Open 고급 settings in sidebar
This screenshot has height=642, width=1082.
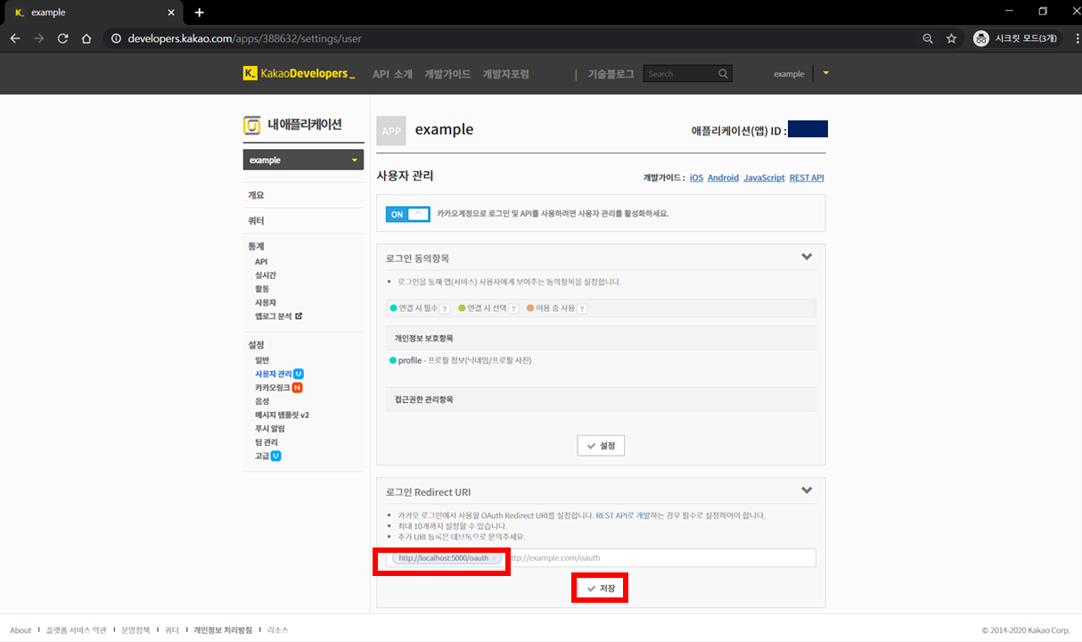pyautogui.click(x=262, y=456)
